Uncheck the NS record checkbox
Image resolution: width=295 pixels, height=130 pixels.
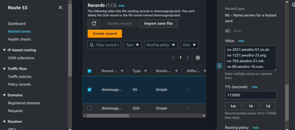90,90
